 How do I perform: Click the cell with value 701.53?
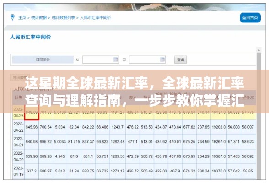click(46, 113)
